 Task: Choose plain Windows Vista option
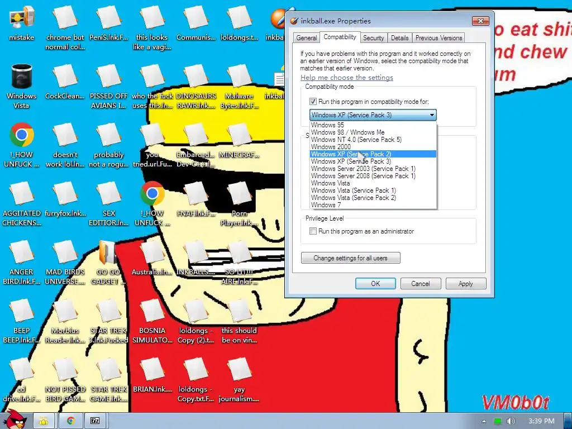coord(373,183)
